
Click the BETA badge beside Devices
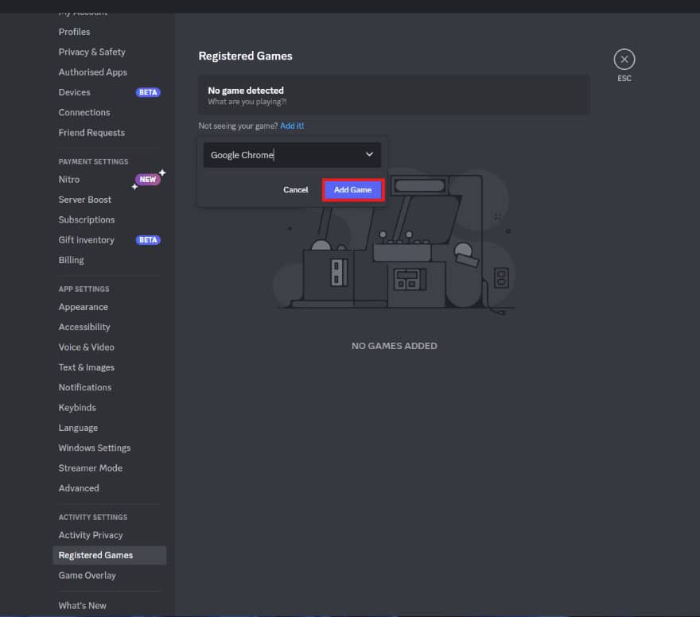click(x=148, y=92)
